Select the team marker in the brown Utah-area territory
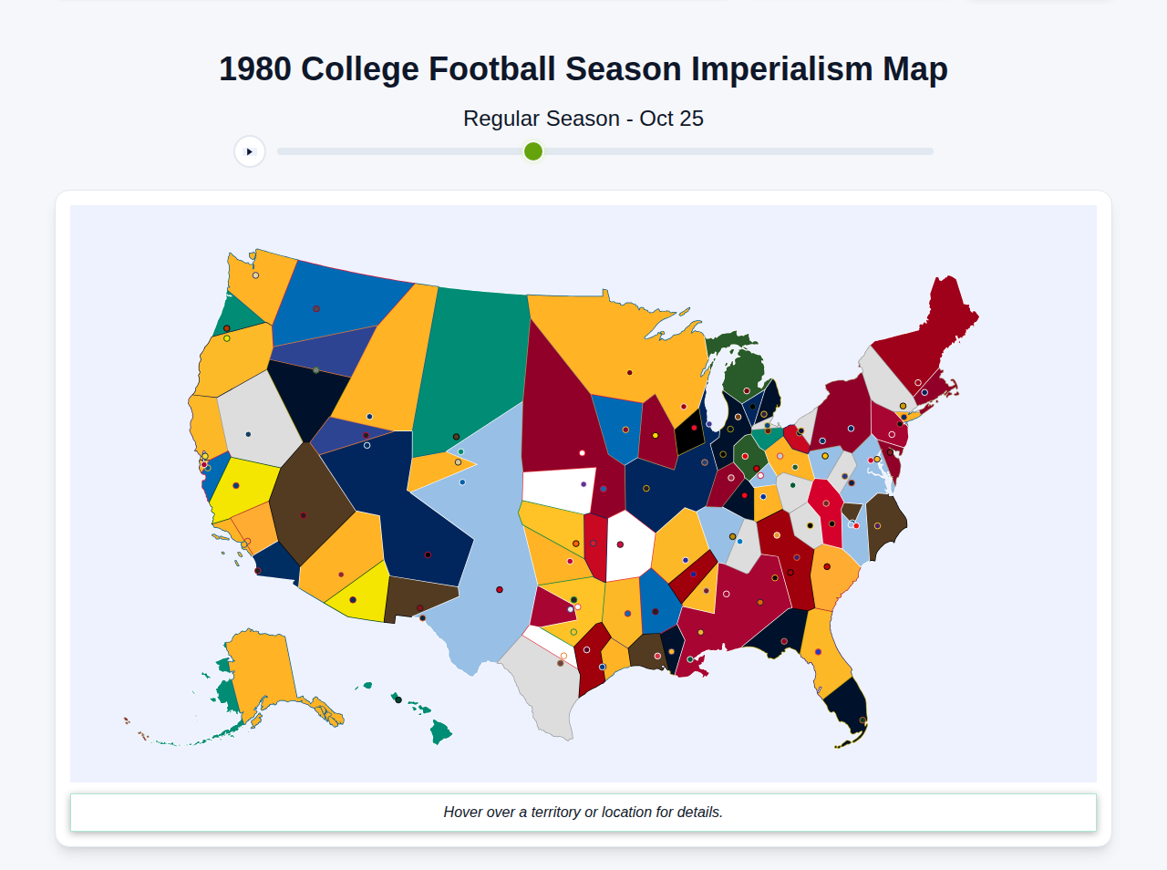This screenshot has width=1167, height=870. coord(303,515)
